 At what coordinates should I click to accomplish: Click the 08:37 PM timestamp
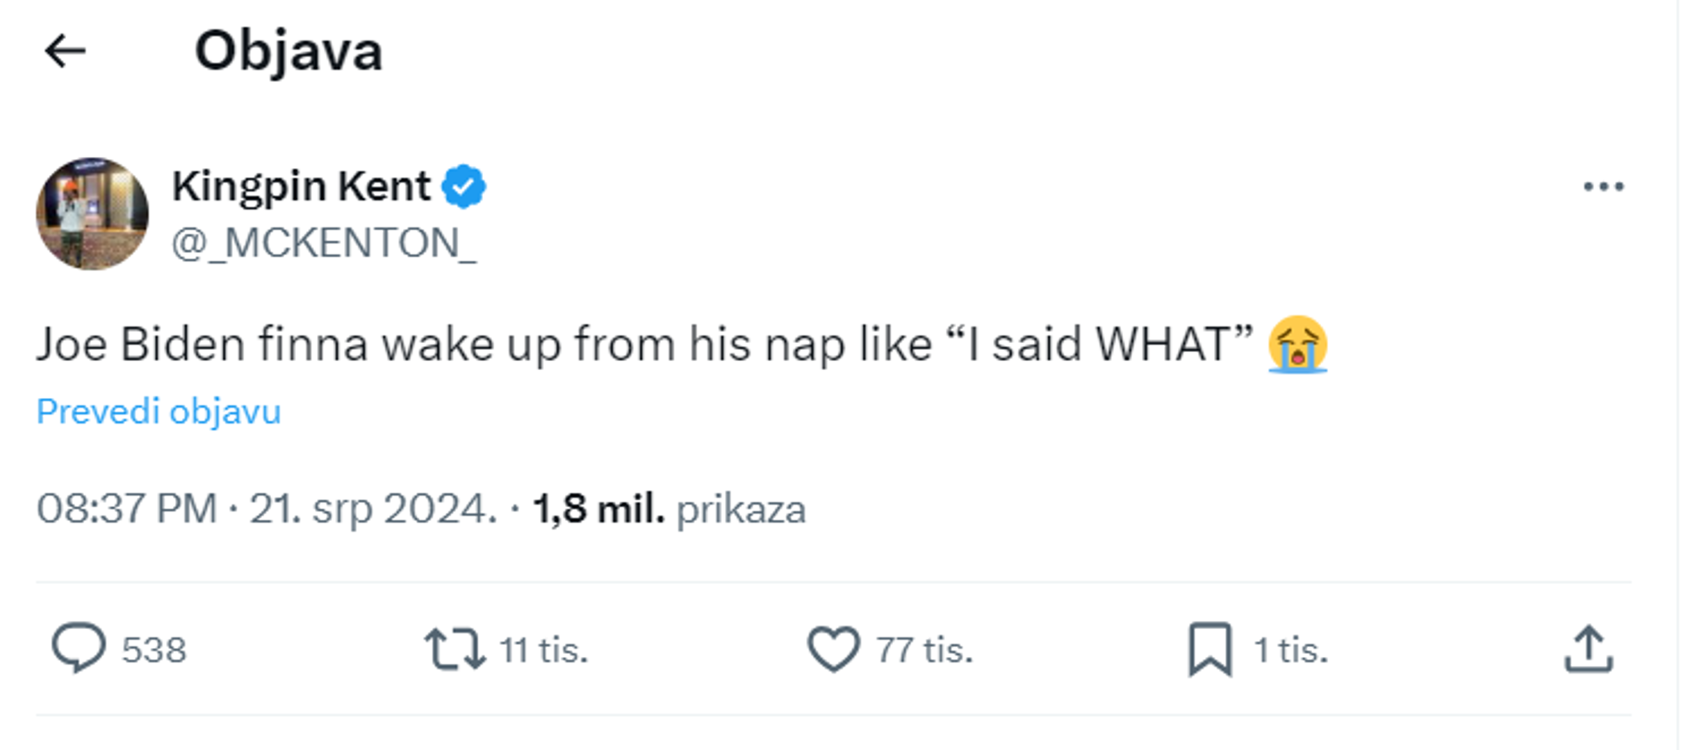click(127, 508)
